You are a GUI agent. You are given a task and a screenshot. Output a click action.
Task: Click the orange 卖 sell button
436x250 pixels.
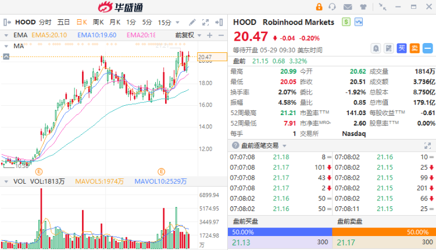(x=414, y=48)
